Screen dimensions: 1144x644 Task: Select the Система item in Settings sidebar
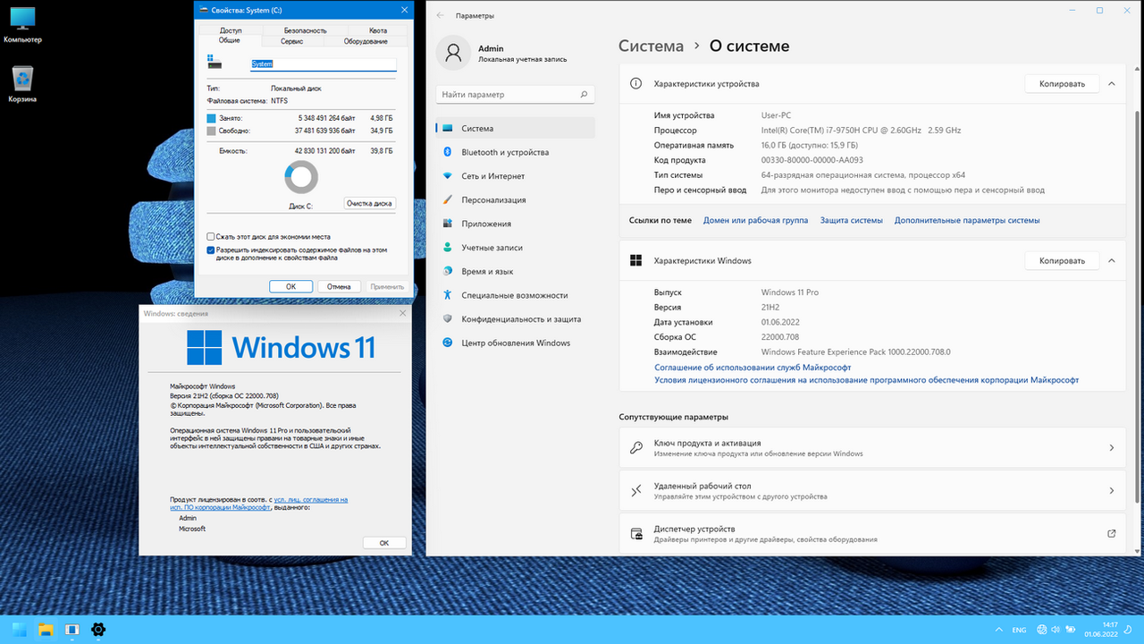click(x=515, y=128)
